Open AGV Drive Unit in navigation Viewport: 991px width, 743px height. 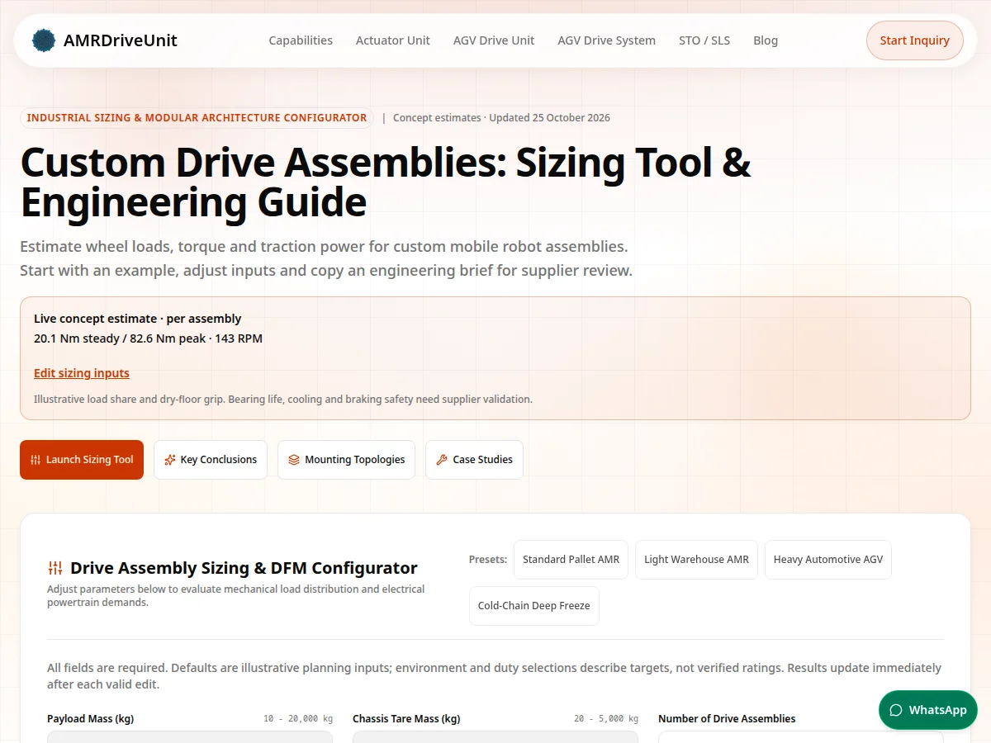[x=494, y=40]
